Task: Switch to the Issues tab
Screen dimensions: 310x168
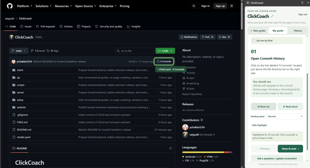Action: coord(26,27)
